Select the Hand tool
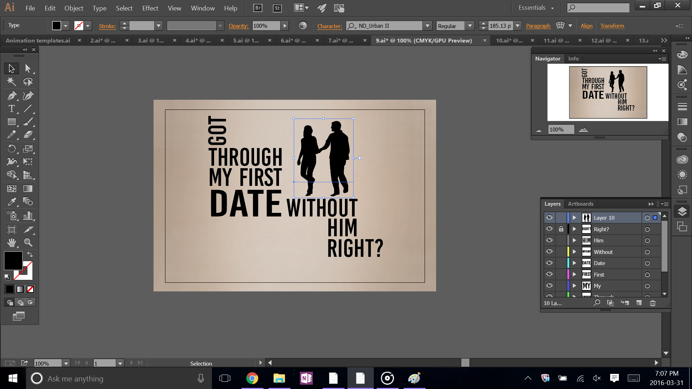 12,242
